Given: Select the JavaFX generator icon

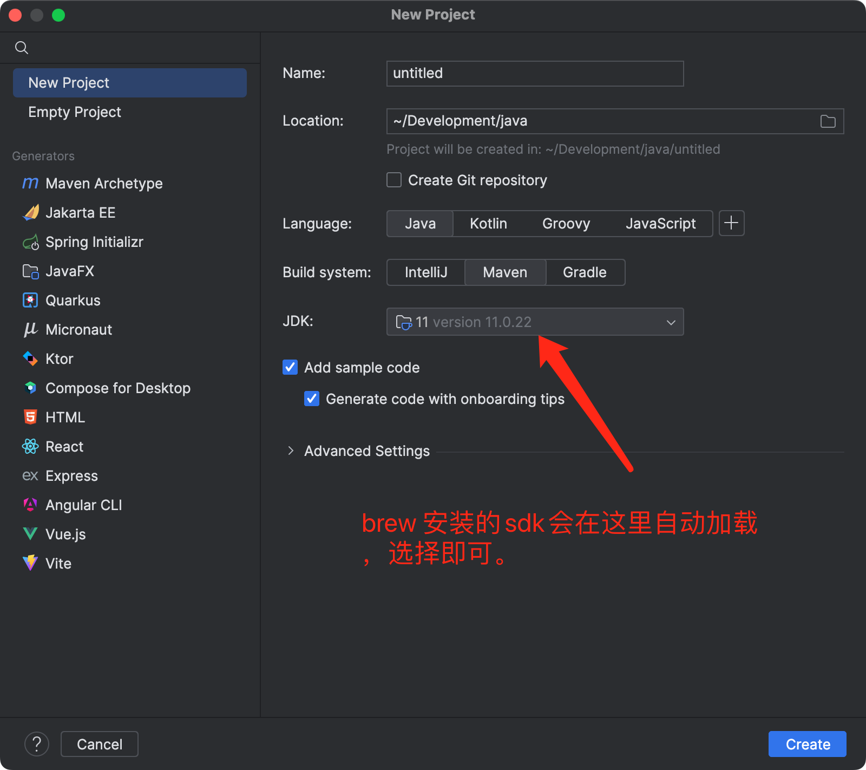Looking at the screenshot, I should click(x=30, y=271).
